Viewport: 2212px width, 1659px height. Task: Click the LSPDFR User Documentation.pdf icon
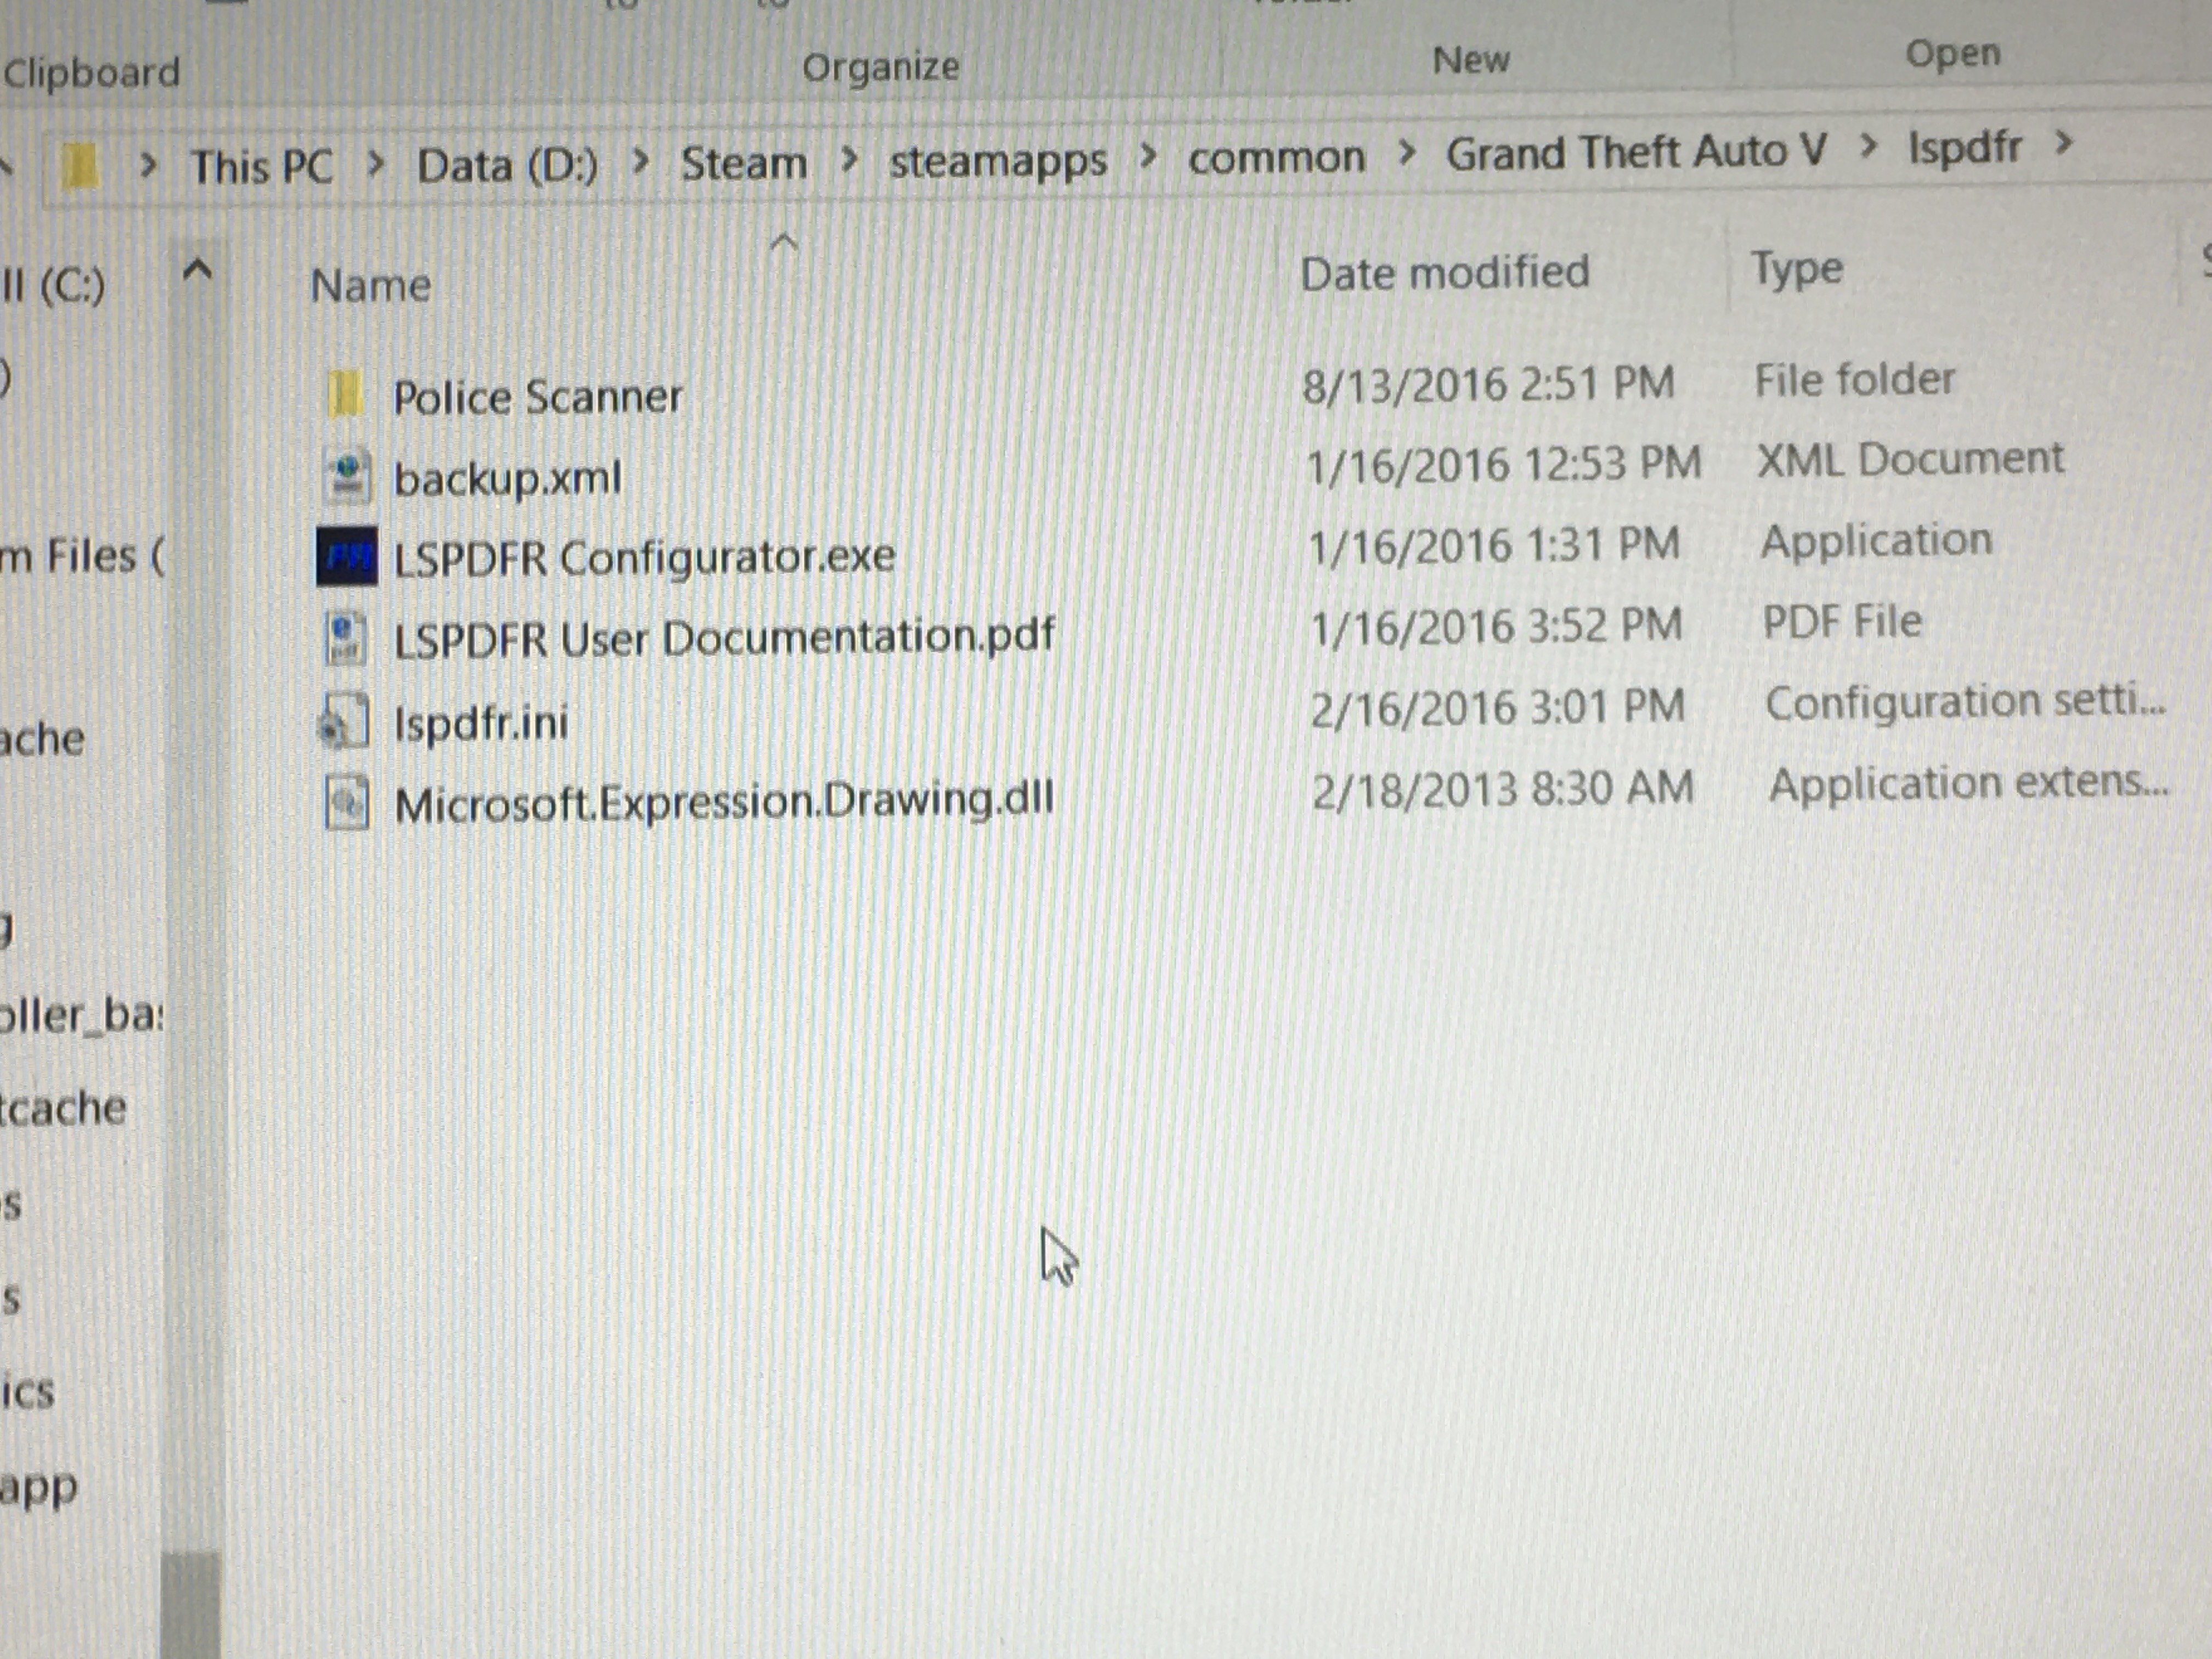pos(347,638)
